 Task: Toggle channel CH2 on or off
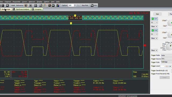coord(154,30)
